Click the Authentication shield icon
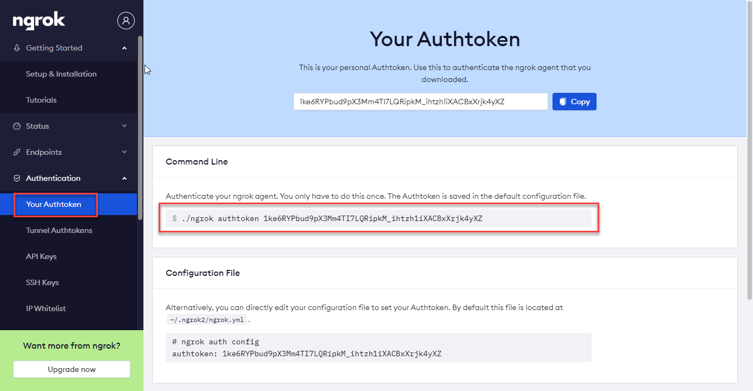 tap(17, 178)
